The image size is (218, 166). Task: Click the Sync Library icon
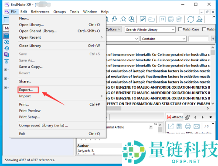[191, 19]
